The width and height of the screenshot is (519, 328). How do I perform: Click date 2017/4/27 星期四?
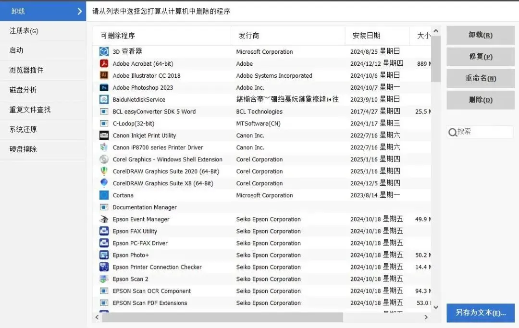(375, 111)
